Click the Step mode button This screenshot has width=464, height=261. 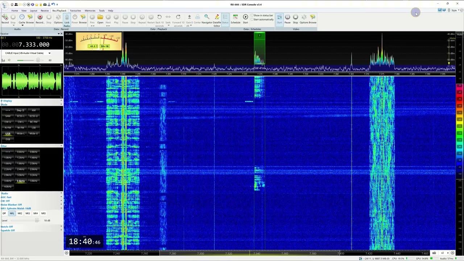pyautogui.click(x=21, y=110)
